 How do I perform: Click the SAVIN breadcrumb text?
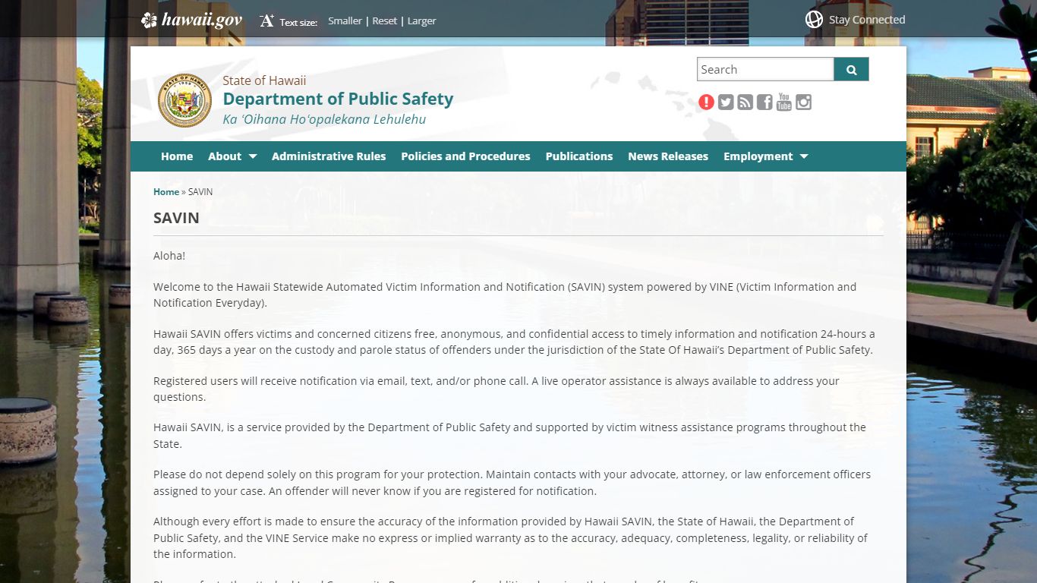tap(200, 192)
